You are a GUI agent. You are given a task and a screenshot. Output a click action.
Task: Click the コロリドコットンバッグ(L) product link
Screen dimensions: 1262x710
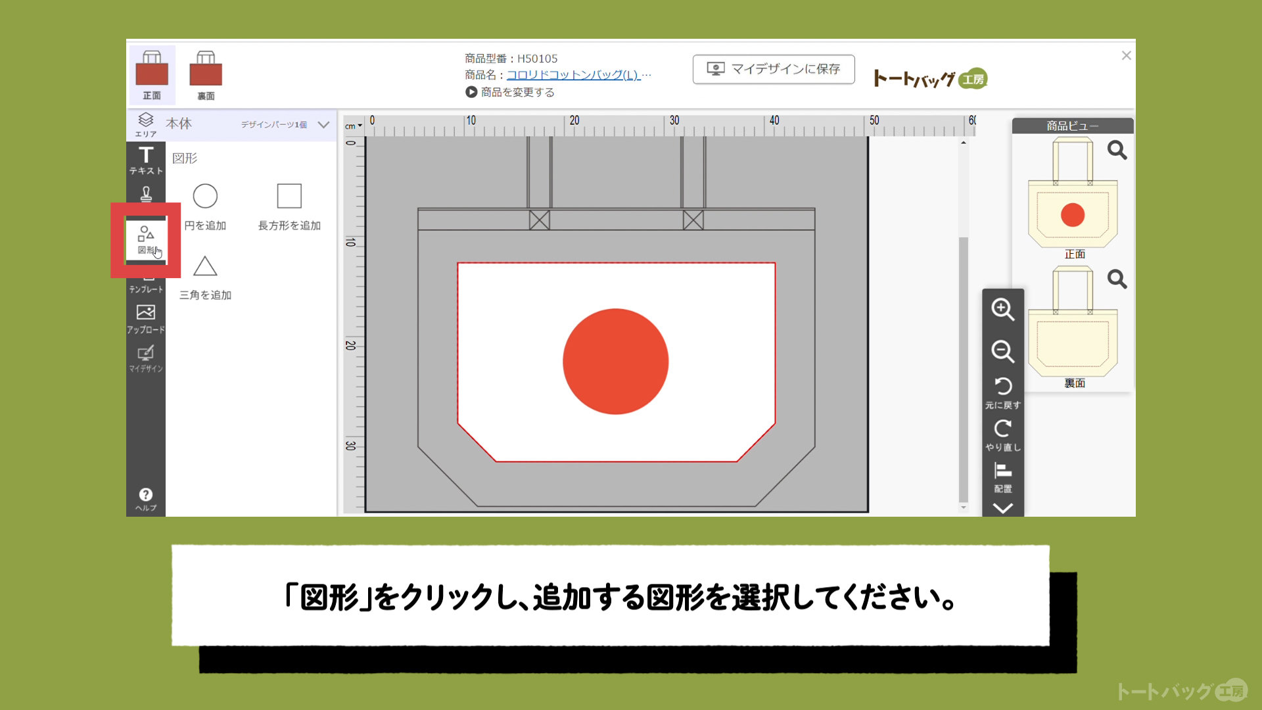(x=573, y=75)
